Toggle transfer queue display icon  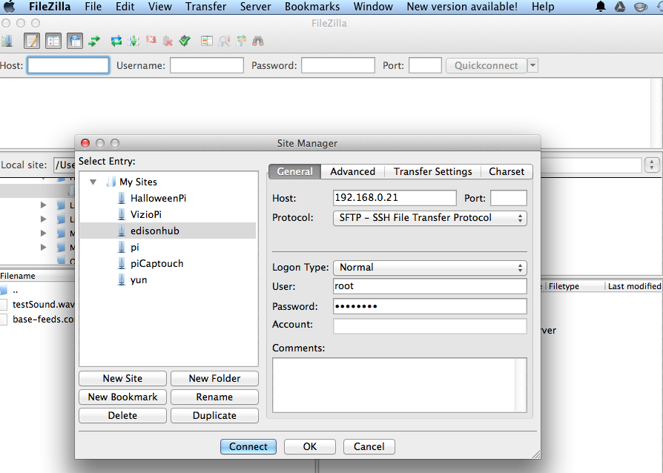coord(94,41)
